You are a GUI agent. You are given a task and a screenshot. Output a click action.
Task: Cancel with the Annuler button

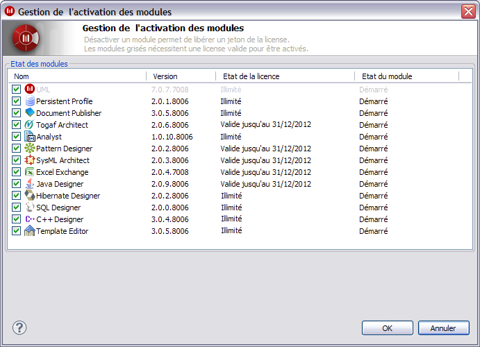[x=443, y=328]
